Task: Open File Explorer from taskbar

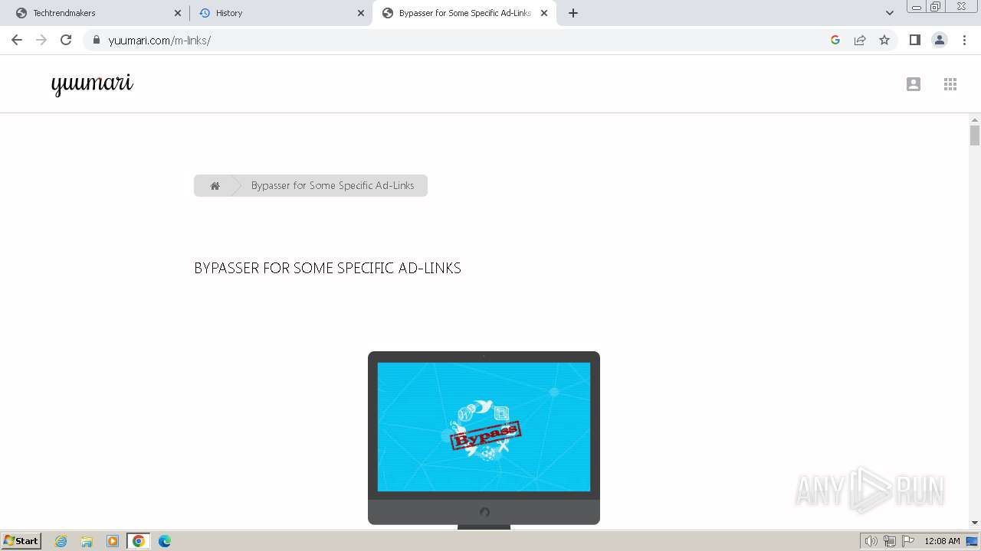Action: (x=87, y=541)
